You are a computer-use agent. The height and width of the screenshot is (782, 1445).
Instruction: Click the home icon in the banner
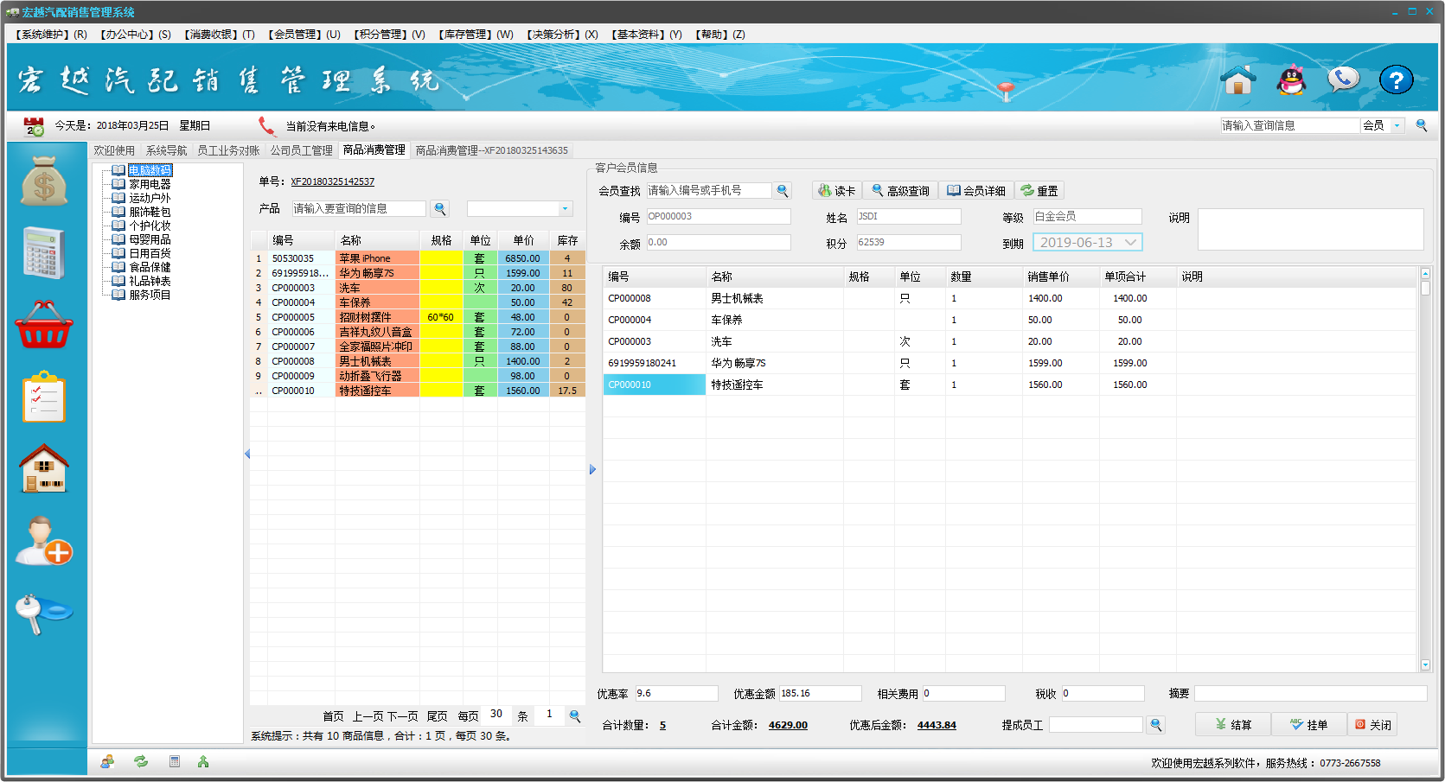pos(1237,80)
